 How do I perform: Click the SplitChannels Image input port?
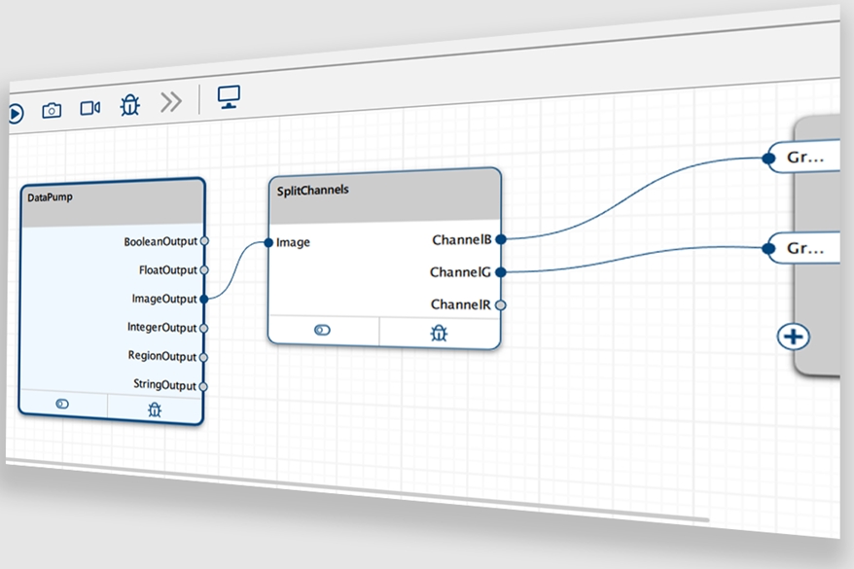[x=269, y=243]
